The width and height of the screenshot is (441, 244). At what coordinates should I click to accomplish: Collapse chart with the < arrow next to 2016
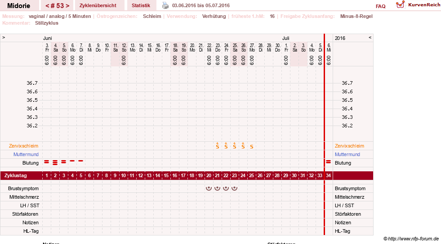(370, 37)
